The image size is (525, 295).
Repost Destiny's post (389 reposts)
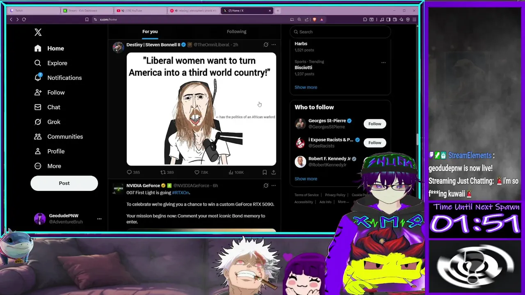tap(167, 172)
